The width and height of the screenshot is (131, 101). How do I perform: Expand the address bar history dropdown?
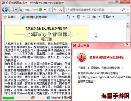click(x=45, y=10)
